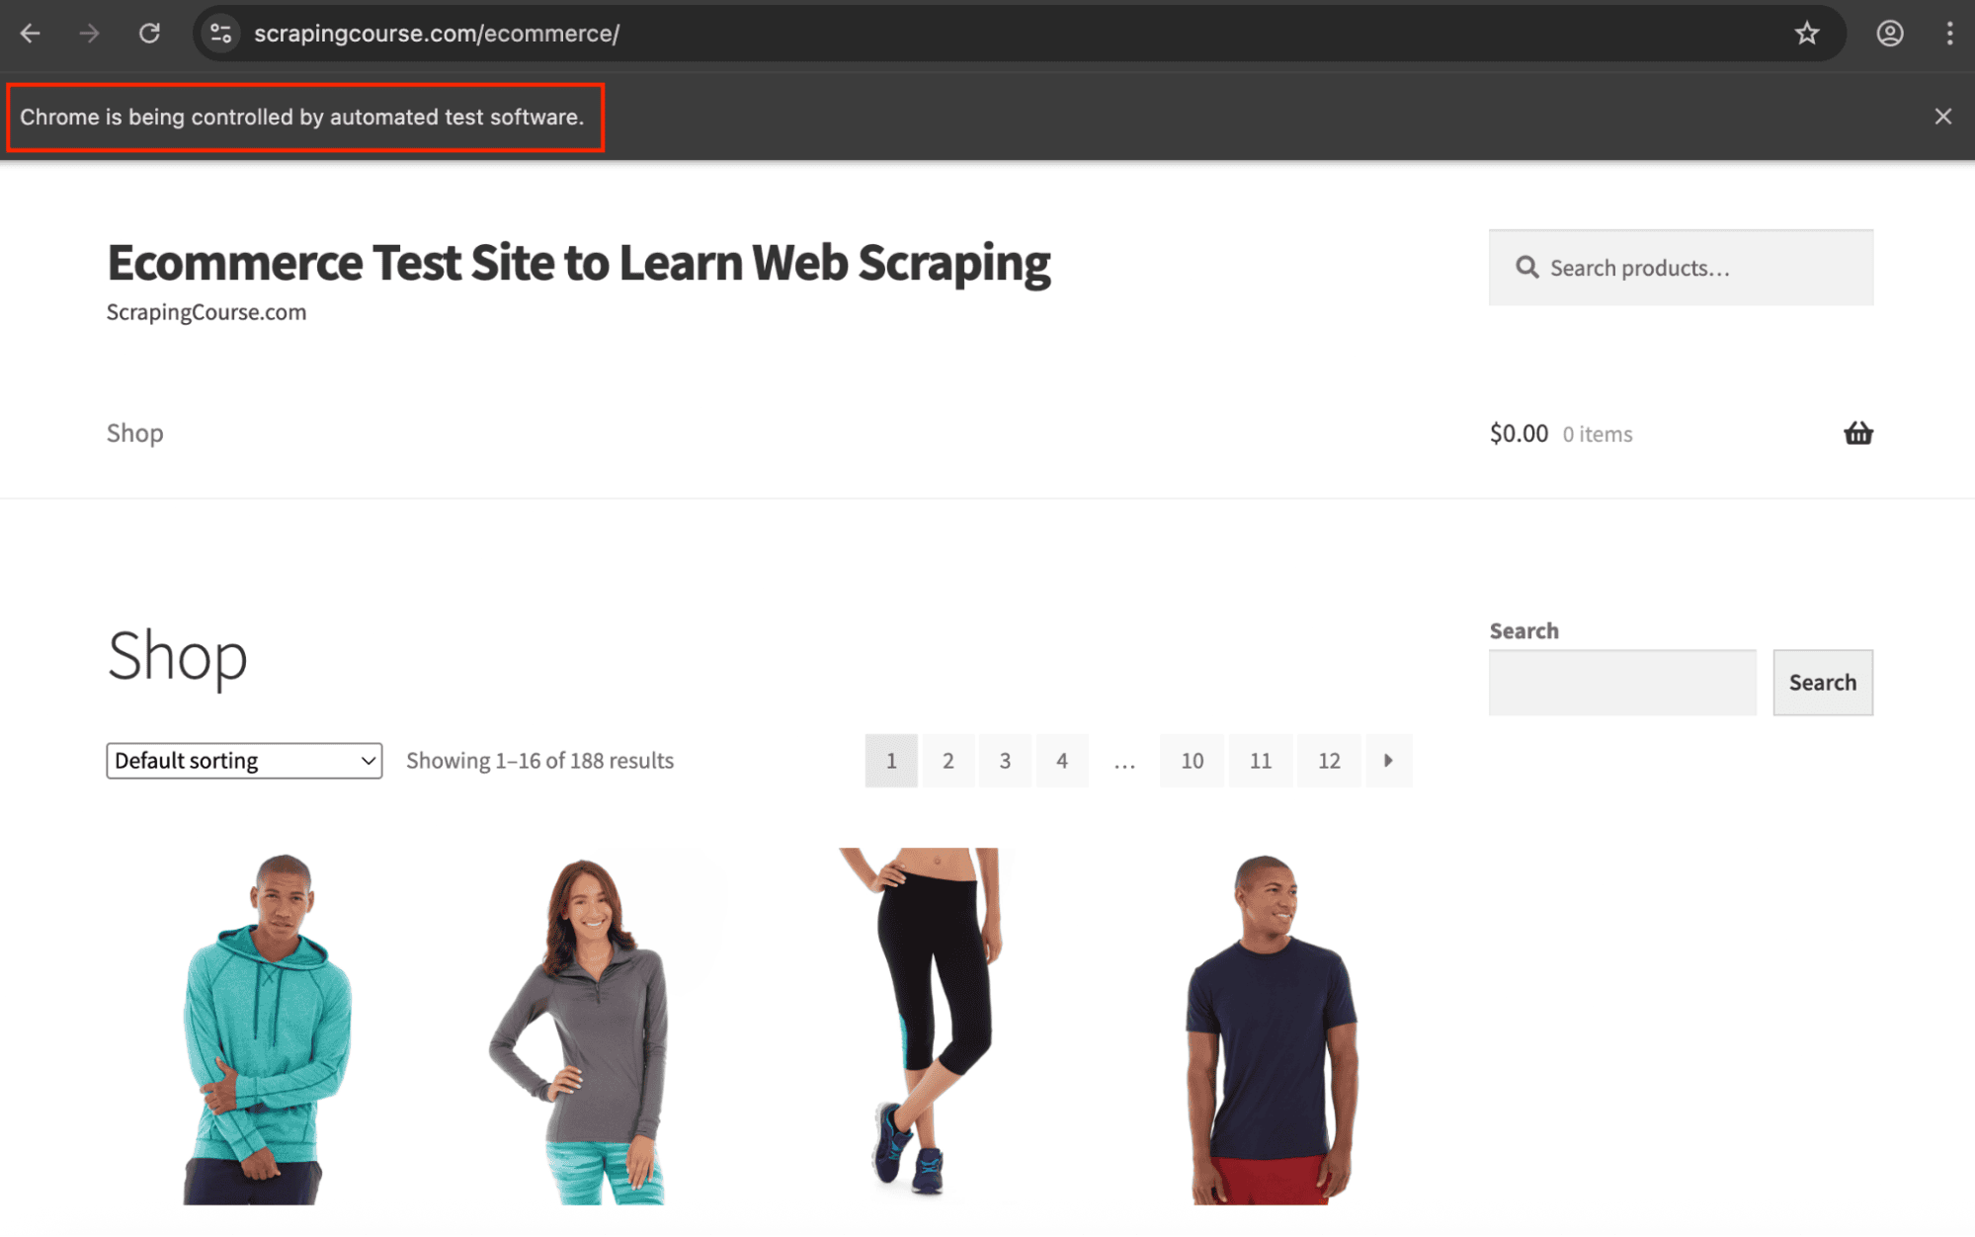The image size is (1975, 1237).
Task: Click the shopping basket icon
Action: click(x=1857, y=434)
